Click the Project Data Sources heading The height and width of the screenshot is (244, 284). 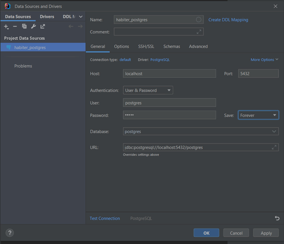24,38
